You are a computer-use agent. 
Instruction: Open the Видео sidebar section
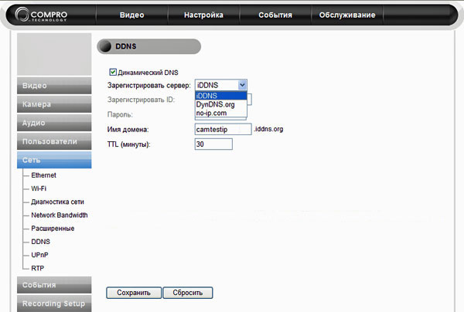(x=54, y=86)
